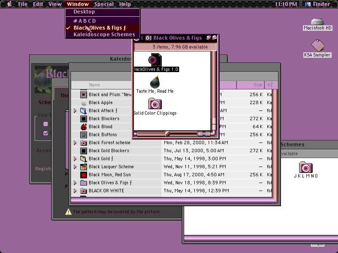The width and height of the screenshot is (338, 253).
Task: Click the horizontal scrollbar thumb in Black Olives & Figs window
Action: coord(167,134)
